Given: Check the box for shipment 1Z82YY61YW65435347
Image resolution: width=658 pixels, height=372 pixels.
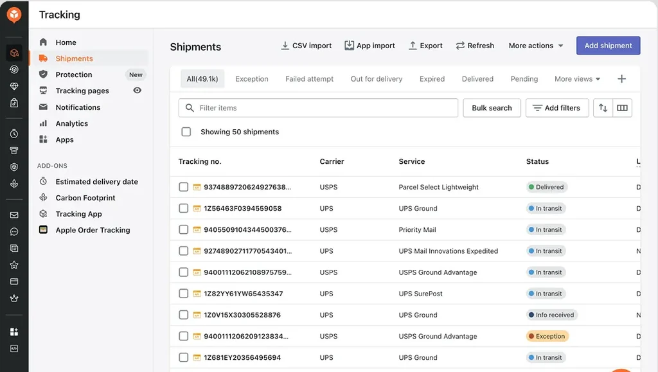Looking at the screenshot, I should [x=183, y=294].
